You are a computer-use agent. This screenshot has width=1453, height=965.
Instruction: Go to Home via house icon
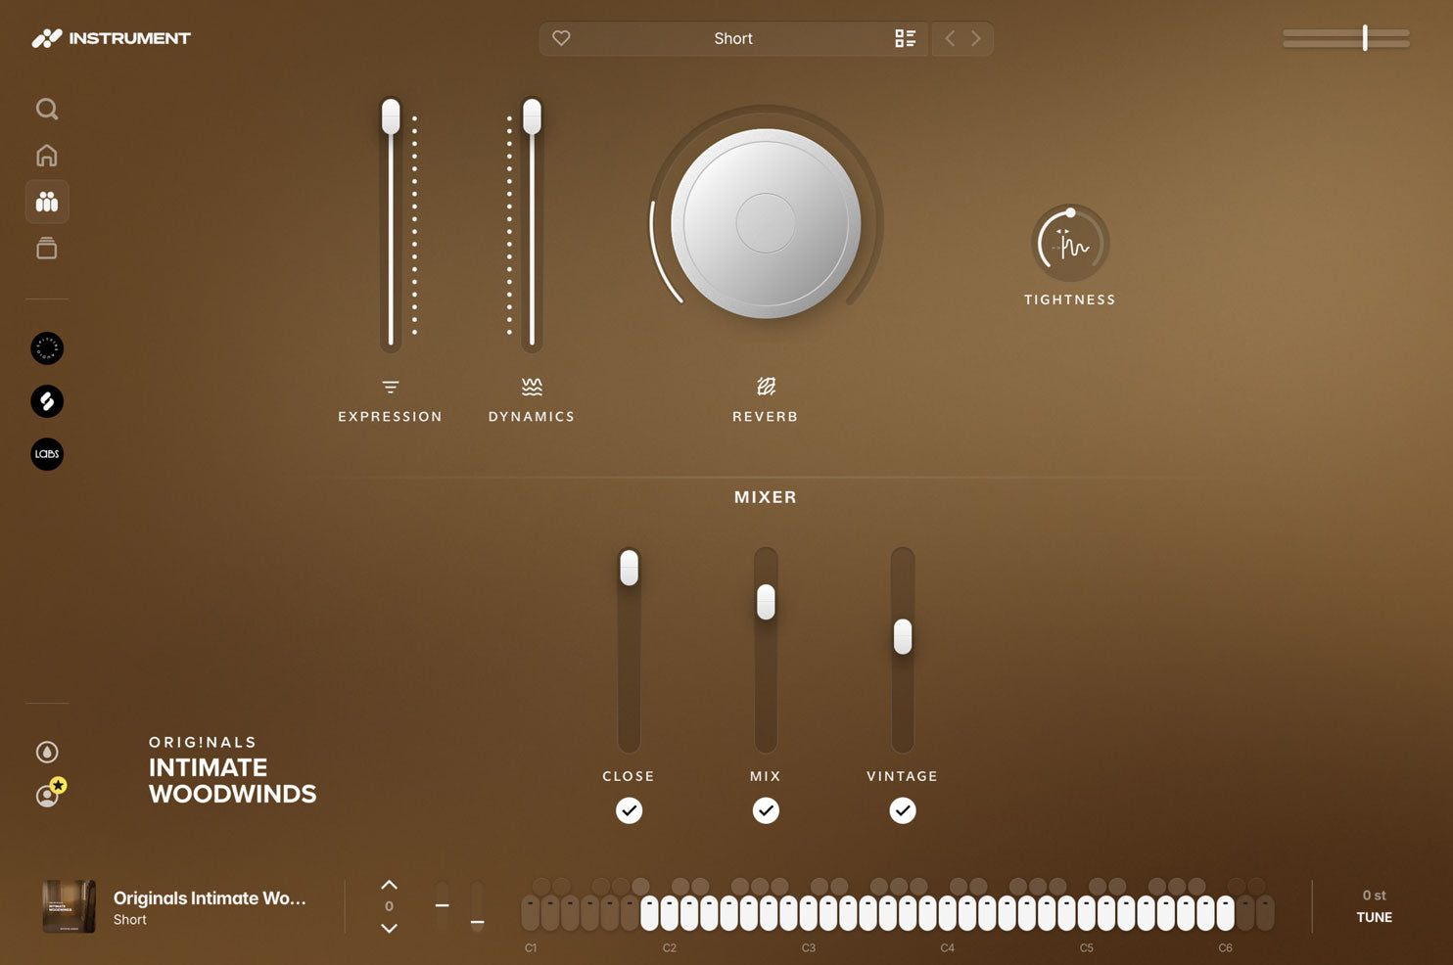[x=47, y=156]
